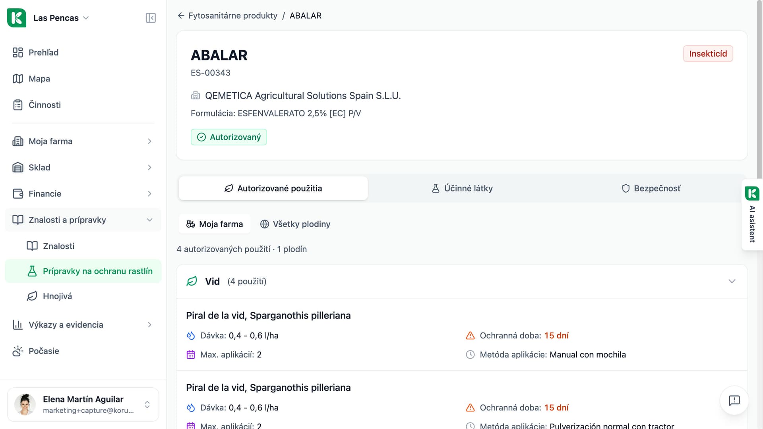The height and width of the screenshot is (429, 763).
Task: Click the Fytosanitárne produkty breadcrumb link
Action: (x=233, y=15)
